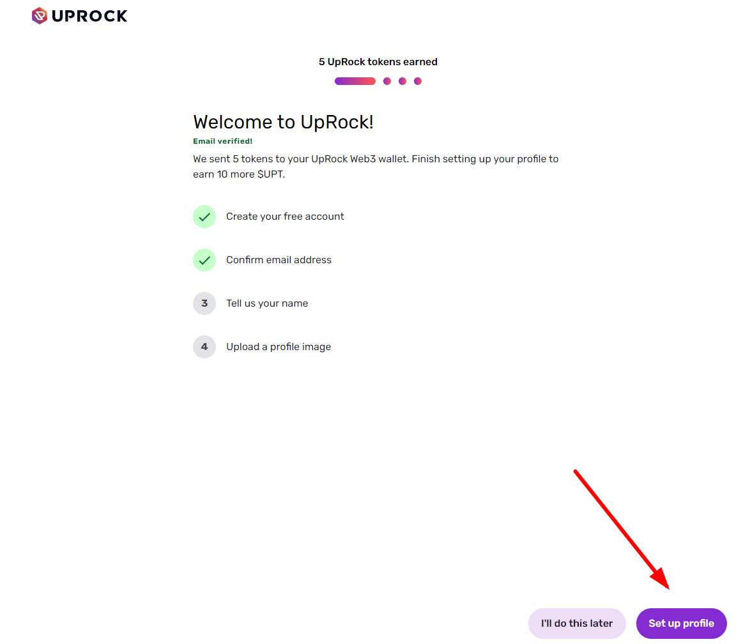The width and height of the screenshot is (750, 644).
Task: Select the Create your free account step label
Action: tap(285, 217)
